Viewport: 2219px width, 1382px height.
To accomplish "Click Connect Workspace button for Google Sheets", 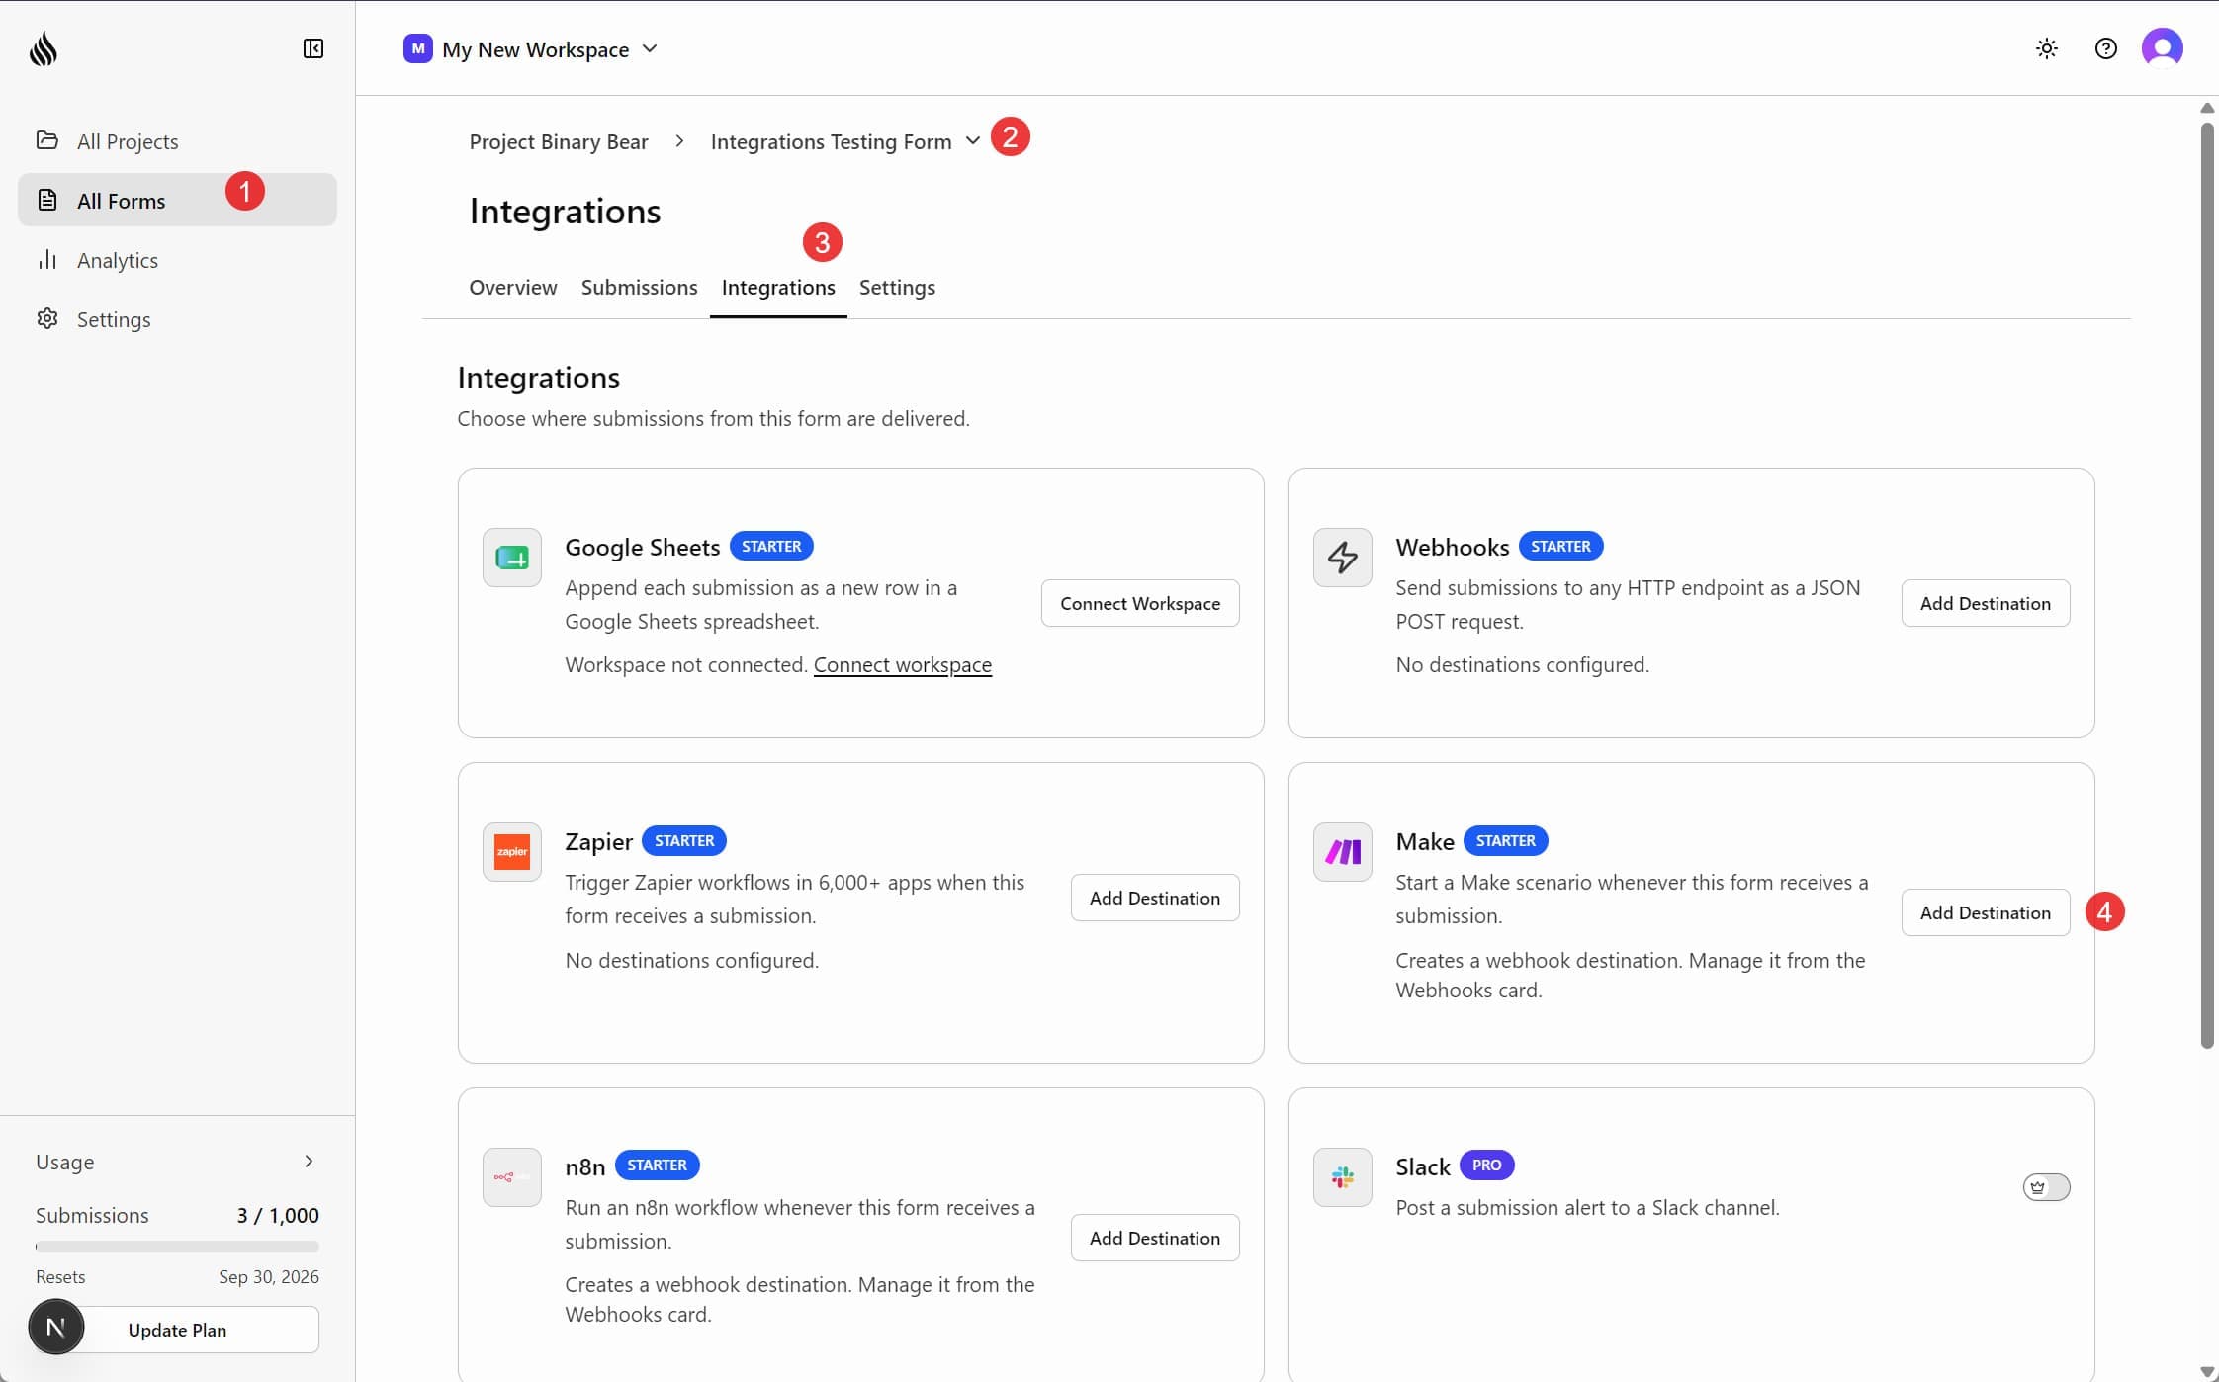I will tap(1140, 603).
